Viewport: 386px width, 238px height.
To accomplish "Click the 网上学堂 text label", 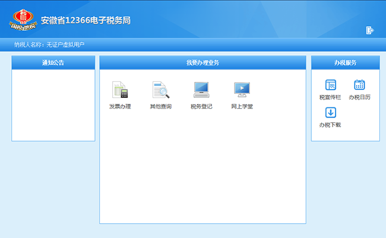I will point(242,107).
